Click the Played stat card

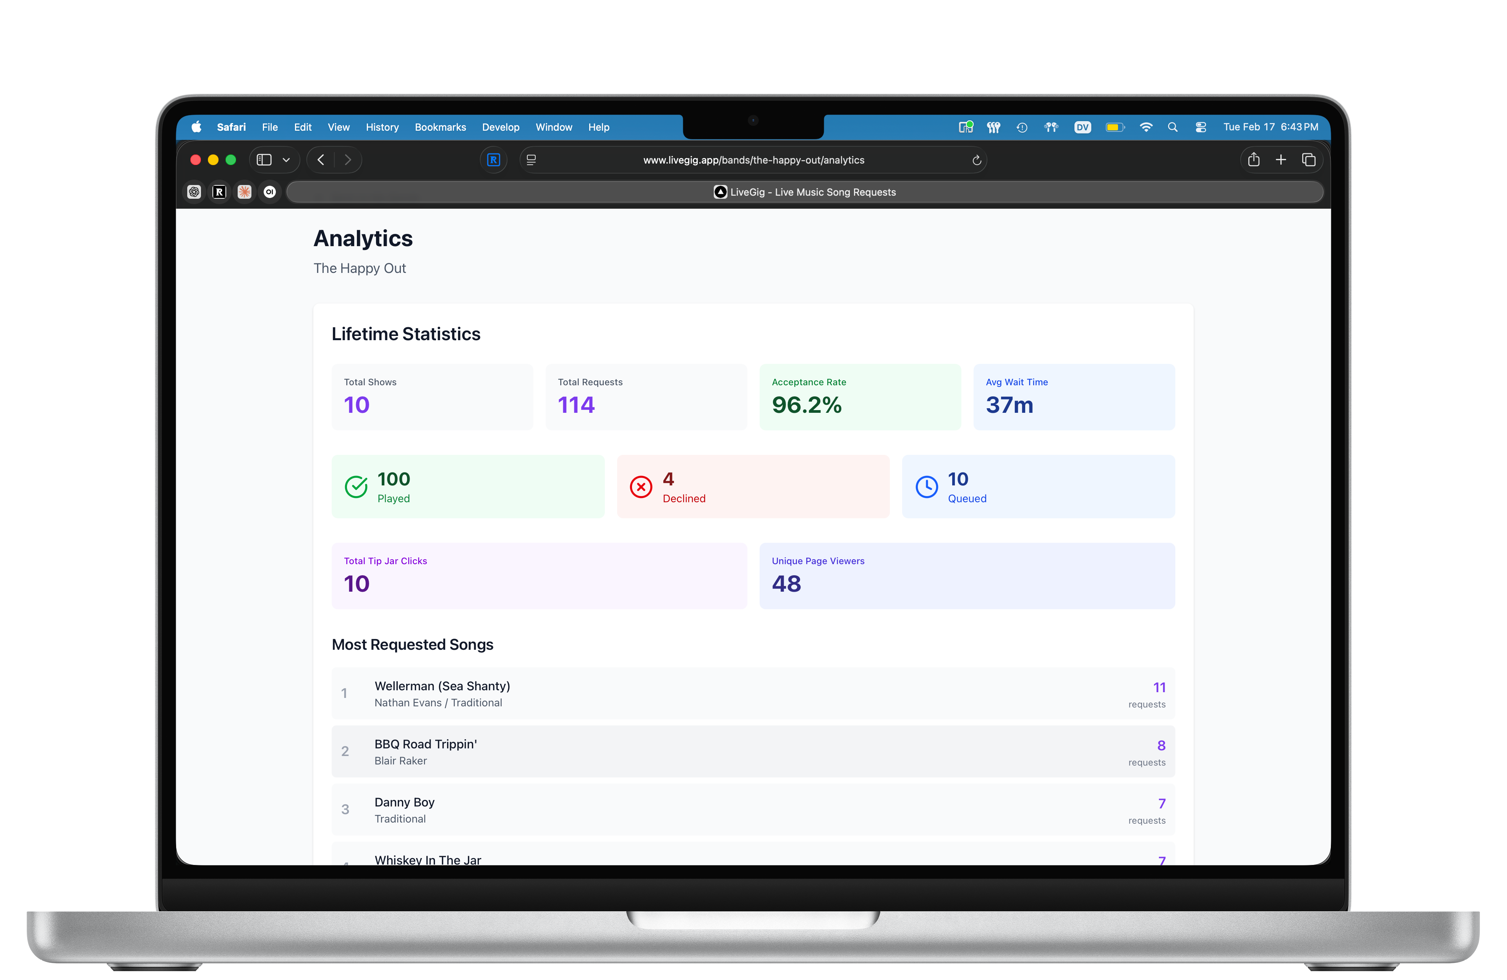click(x=467, y=487)
